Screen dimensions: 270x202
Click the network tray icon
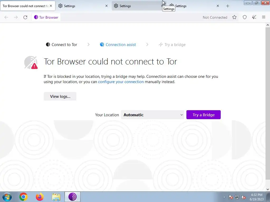pyautogui.click(x=237, y=197)
